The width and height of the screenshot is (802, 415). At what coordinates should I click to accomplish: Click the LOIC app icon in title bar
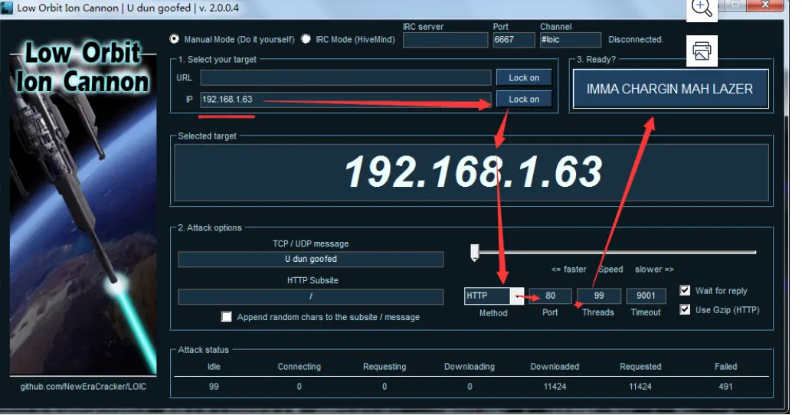pyautogui.click(x=7, y=8)
